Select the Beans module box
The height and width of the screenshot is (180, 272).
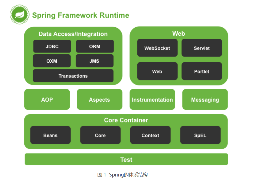coord(50,135)
